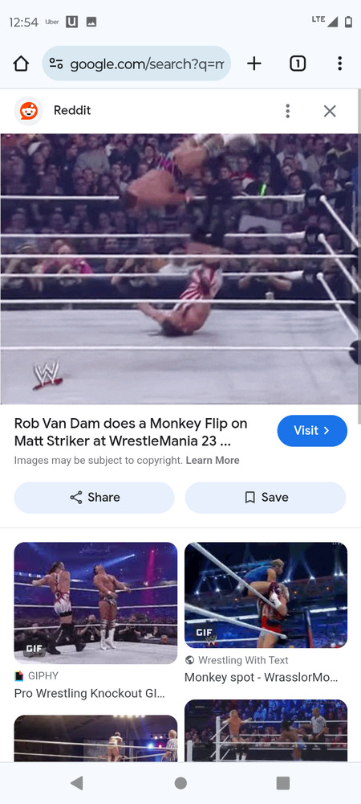Open the tab switcher showing 1 tab
This screenshot has height=804, width=361.
click(x=298, y=64)
